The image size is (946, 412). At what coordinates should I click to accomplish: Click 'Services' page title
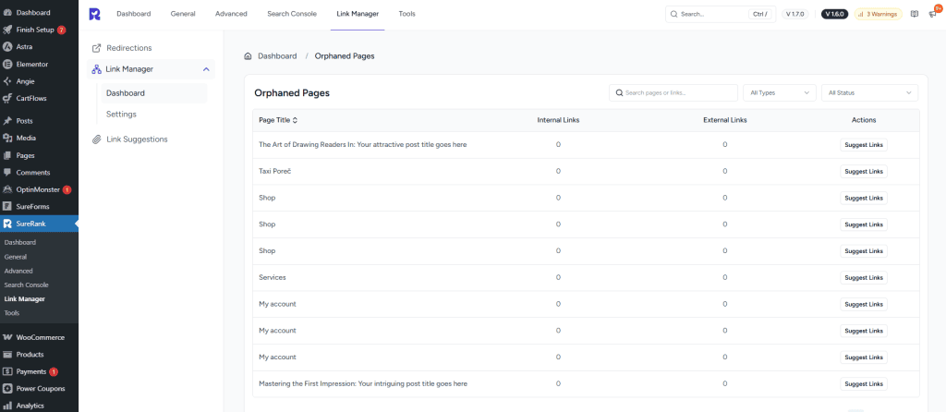click(273, 277)
